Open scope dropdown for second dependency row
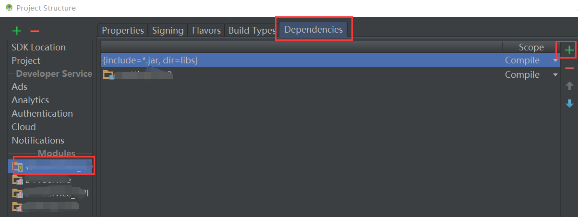 point(555,75)
